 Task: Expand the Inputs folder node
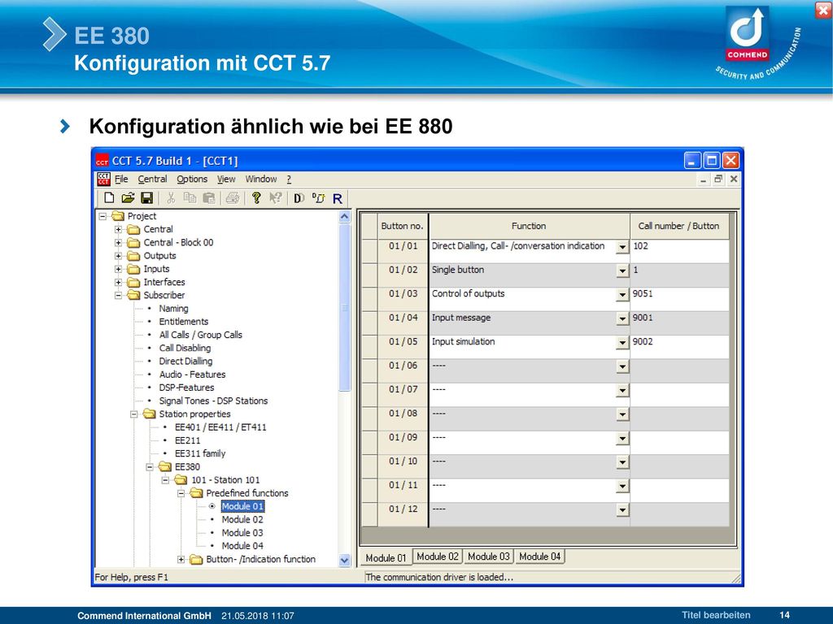coord(119,269)
